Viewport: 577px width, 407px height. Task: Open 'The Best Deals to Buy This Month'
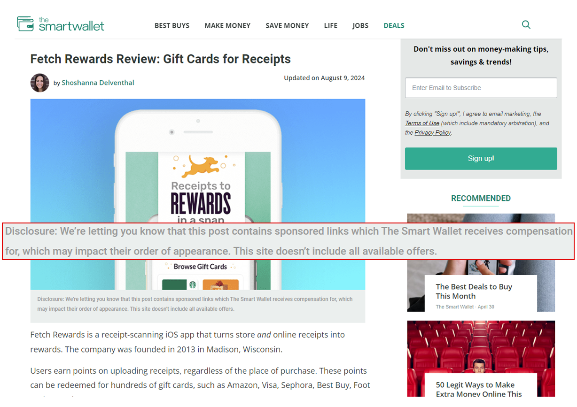coord(474,291)
